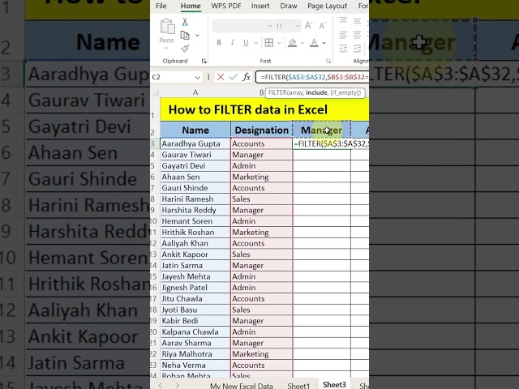Select the Designation header cell
The width and height of the screenshot is (519, 389).
[x=261, y=130]
